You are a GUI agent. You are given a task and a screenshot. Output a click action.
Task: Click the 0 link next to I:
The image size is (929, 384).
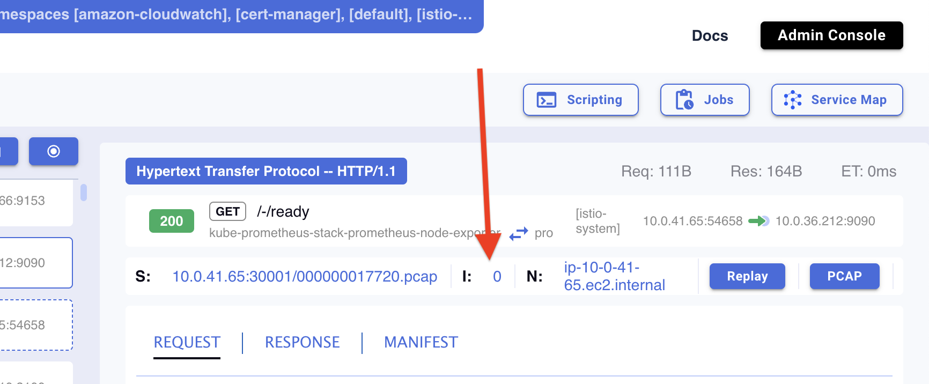(x=497, y=276)
